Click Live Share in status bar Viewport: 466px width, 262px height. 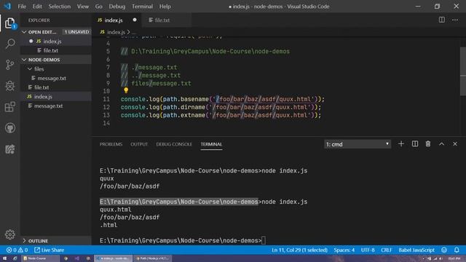click(x=49, y=250)
